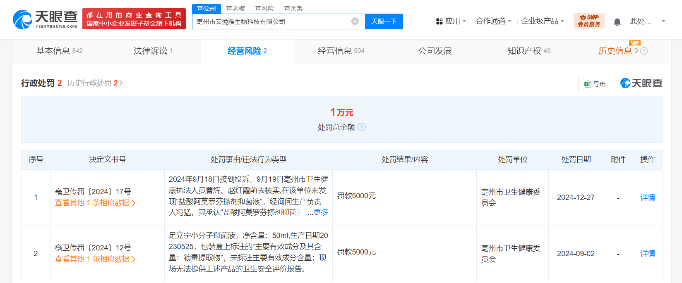Expand 历史行政处罚 chevron link

pos(95,83)
